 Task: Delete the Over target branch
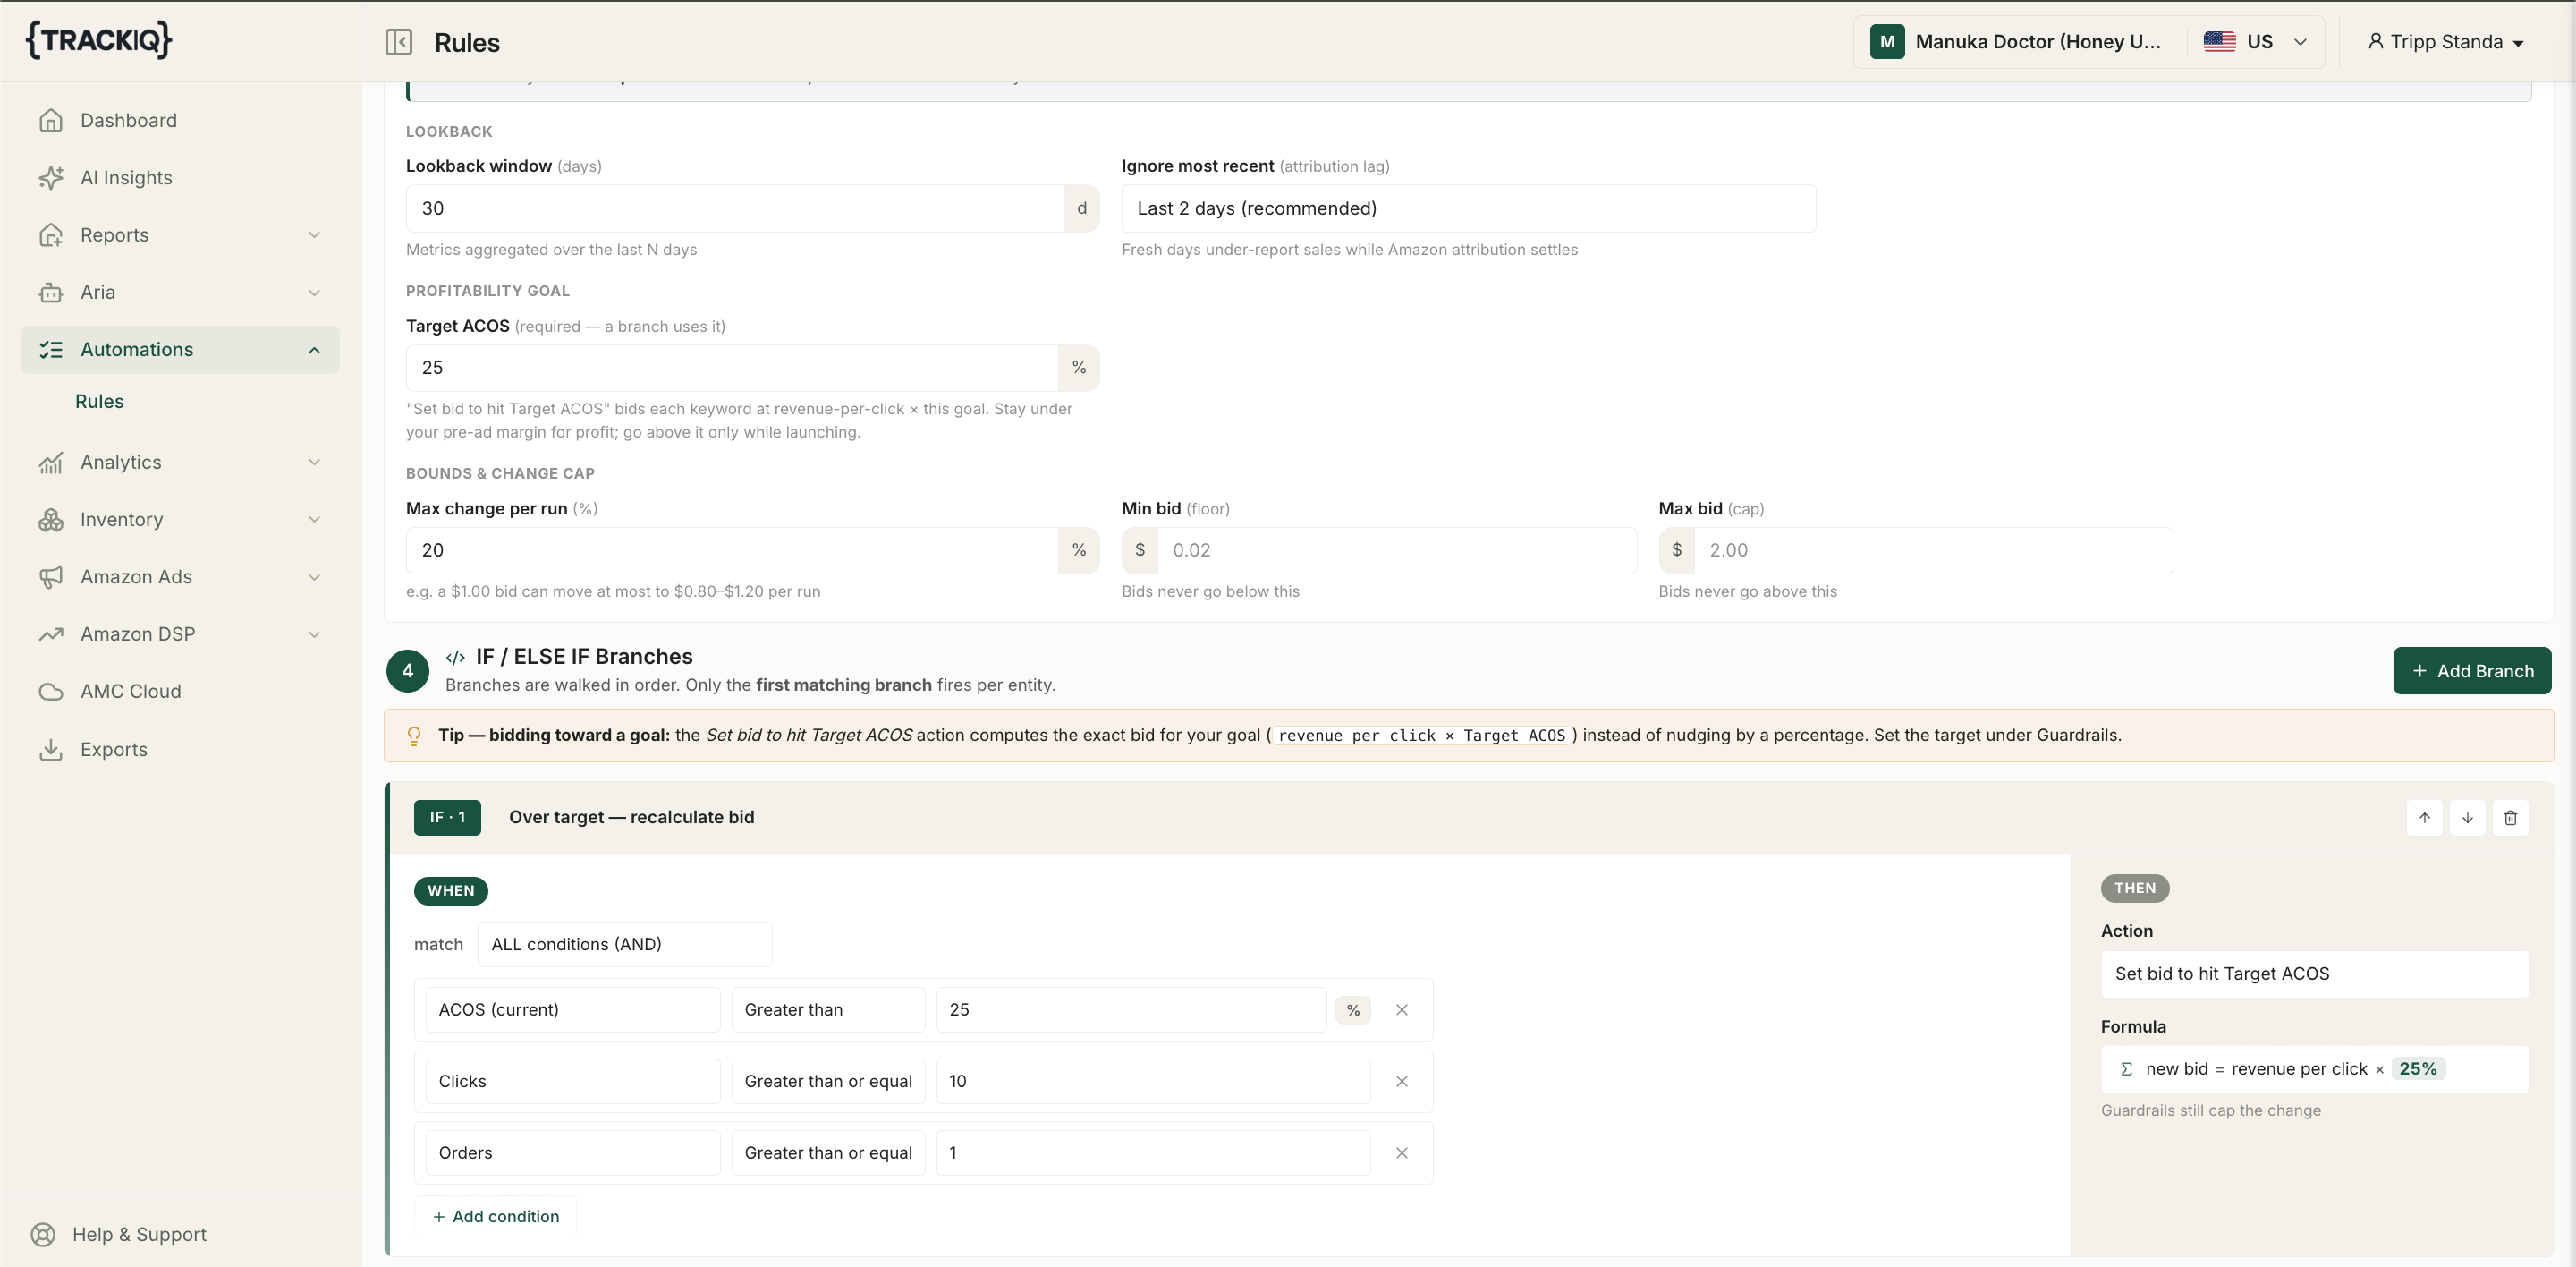(x=2510, y=817)
